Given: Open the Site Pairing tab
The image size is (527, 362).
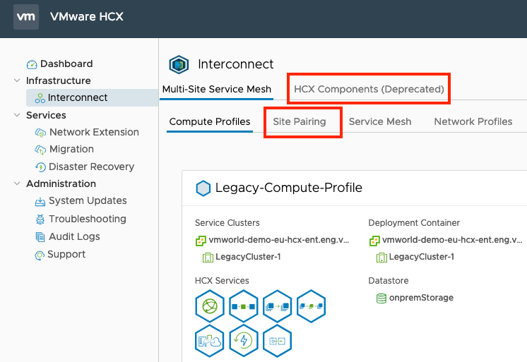Looking at the screenshot, I should click(300, 121).
